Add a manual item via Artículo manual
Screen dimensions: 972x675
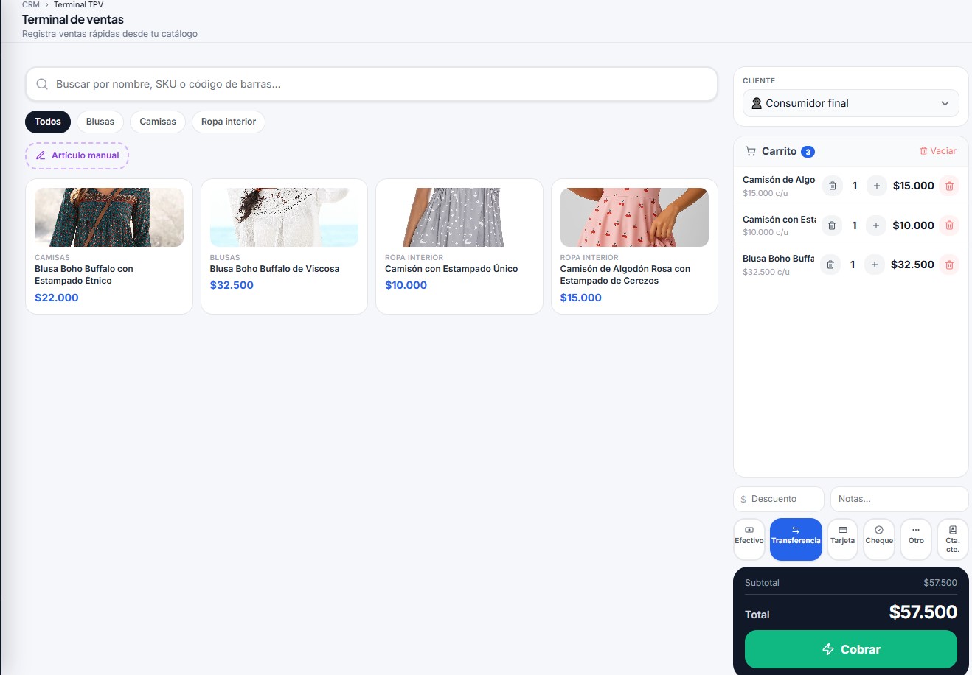77,155
